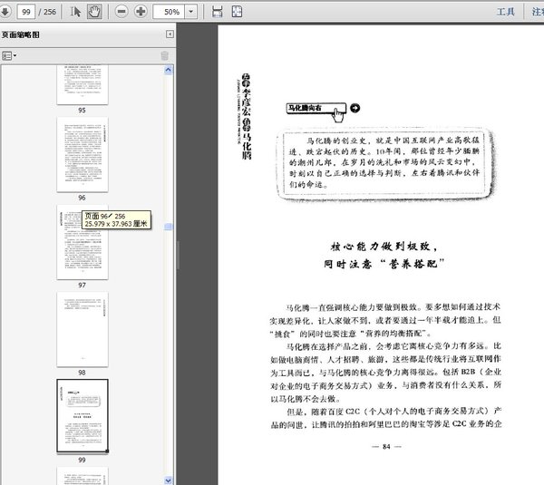Select page 98 thumbnail
Image resolution: width=544 pixels, height=485 pixels.
click(83, 329)
